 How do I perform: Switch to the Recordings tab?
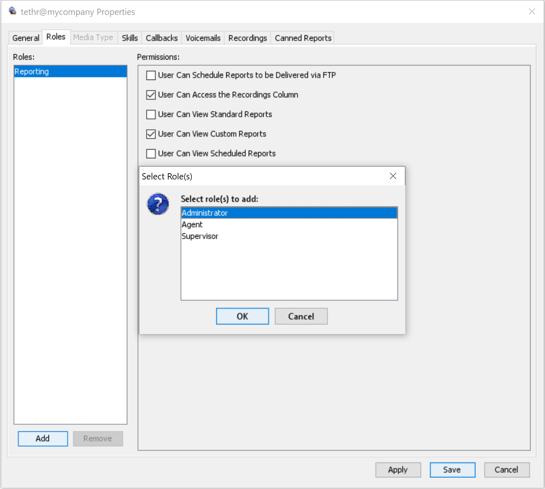247,38
